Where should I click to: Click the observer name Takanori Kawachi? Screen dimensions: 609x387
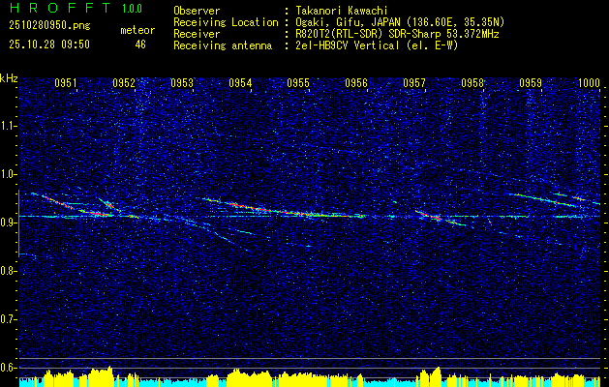click(342, 11)
